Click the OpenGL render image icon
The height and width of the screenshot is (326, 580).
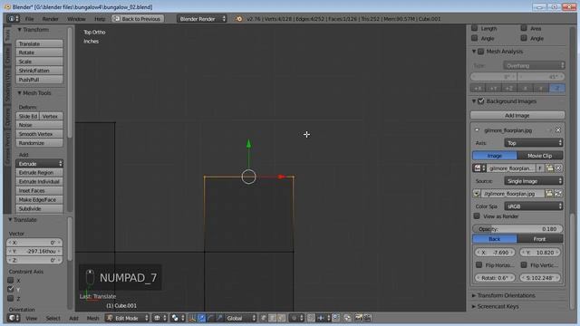coord(359,318)
